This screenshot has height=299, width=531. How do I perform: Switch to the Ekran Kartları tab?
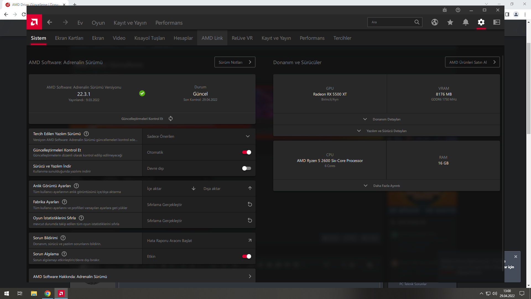click(x=69, y=38)
